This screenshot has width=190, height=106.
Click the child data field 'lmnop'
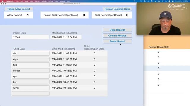[31, 71]
